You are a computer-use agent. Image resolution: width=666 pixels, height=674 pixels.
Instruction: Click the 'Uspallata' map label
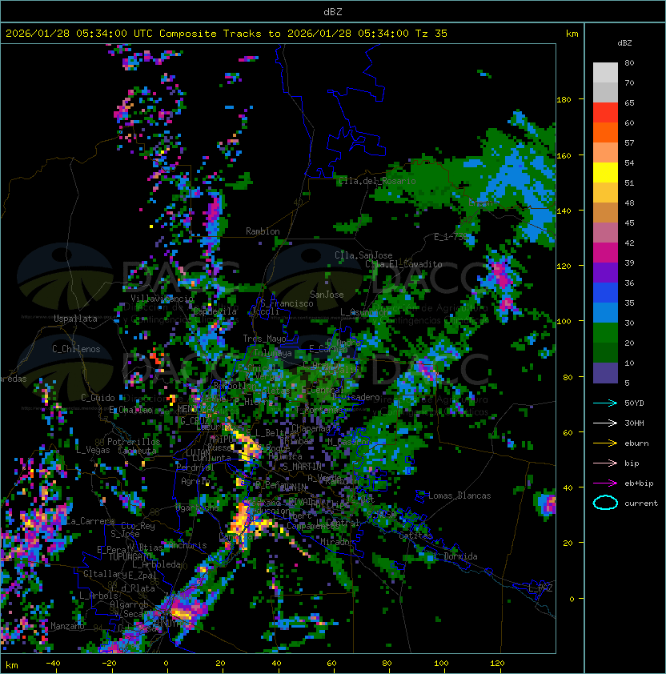coord(75,319)
